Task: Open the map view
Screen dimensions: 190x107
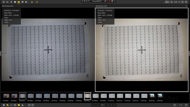Action: 11,2
